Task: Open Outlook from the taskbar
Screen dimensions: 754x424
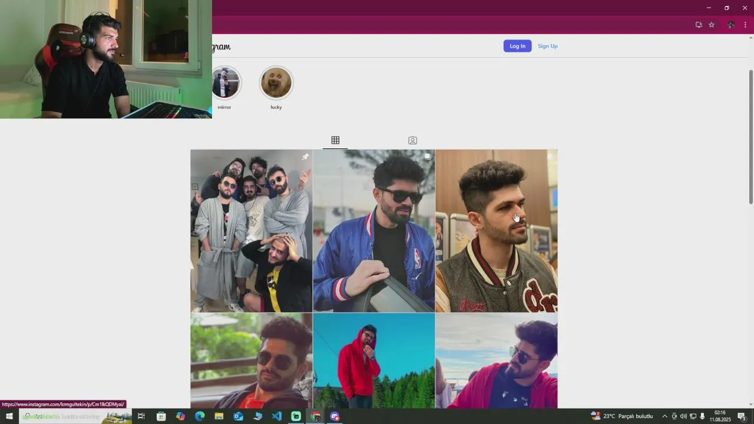Action: click(x=238, y=416)
